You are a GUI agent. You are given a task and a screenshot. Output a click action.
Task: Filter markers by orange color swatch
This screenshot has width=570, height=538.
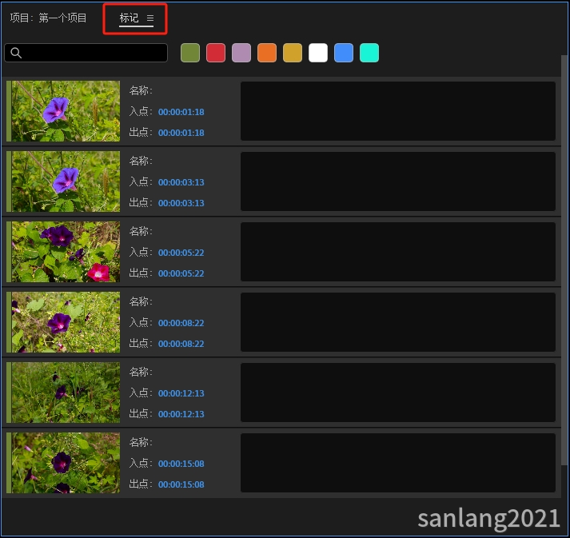tap(267, 53)
